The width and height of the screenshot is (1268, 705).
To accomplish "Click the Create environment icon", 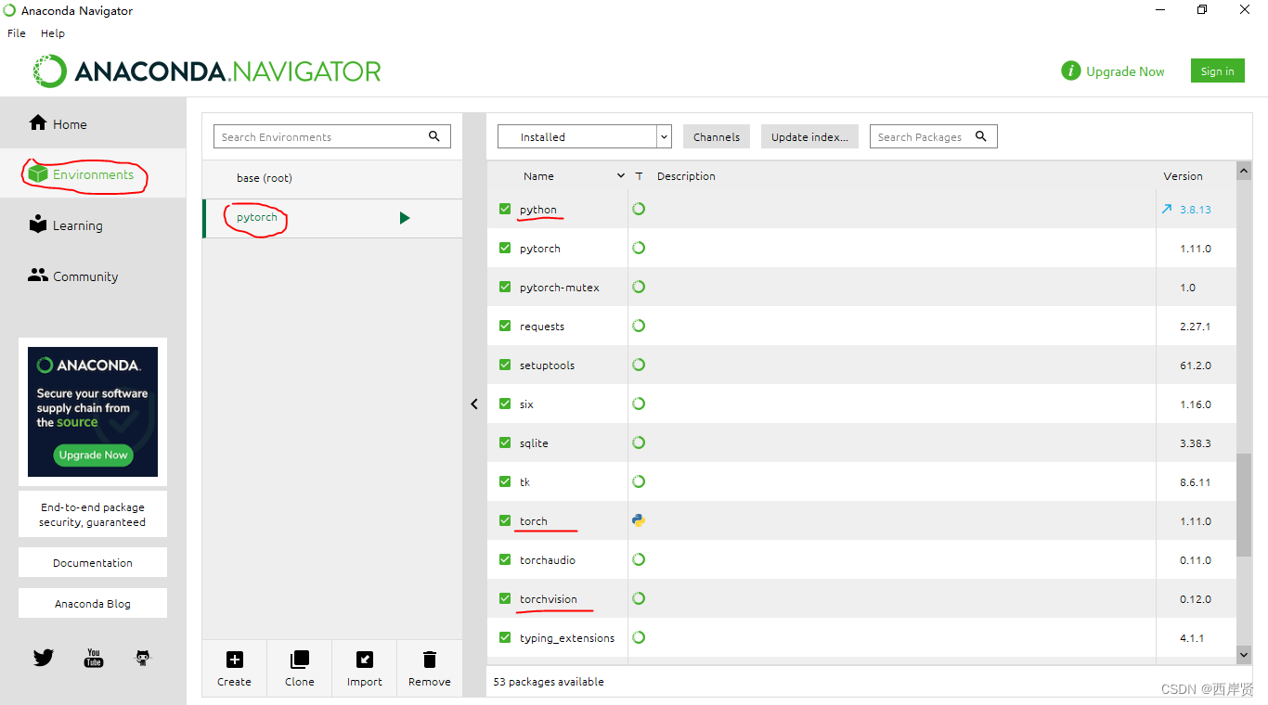I will pyautogui.click(x=235, y=660).
